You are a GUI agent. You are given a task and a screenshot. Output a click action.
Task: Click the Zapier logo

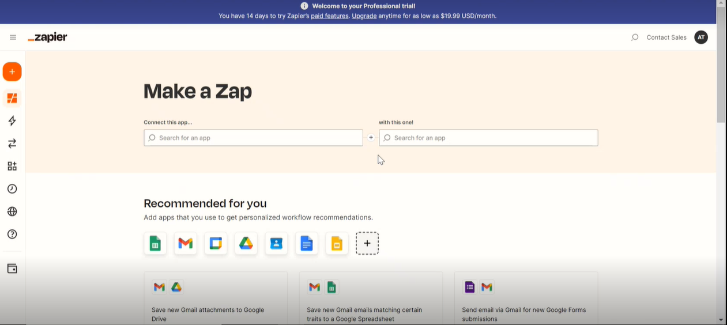click(x=47, y=37)
